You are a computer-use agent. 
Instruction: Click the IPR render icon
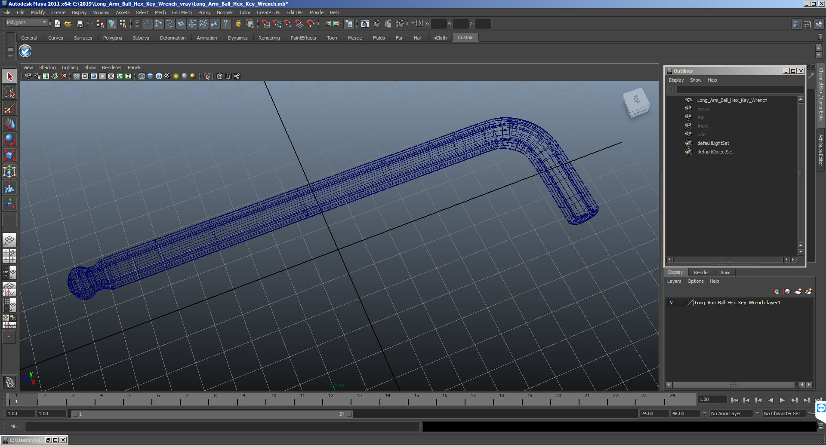coord(388,24)
